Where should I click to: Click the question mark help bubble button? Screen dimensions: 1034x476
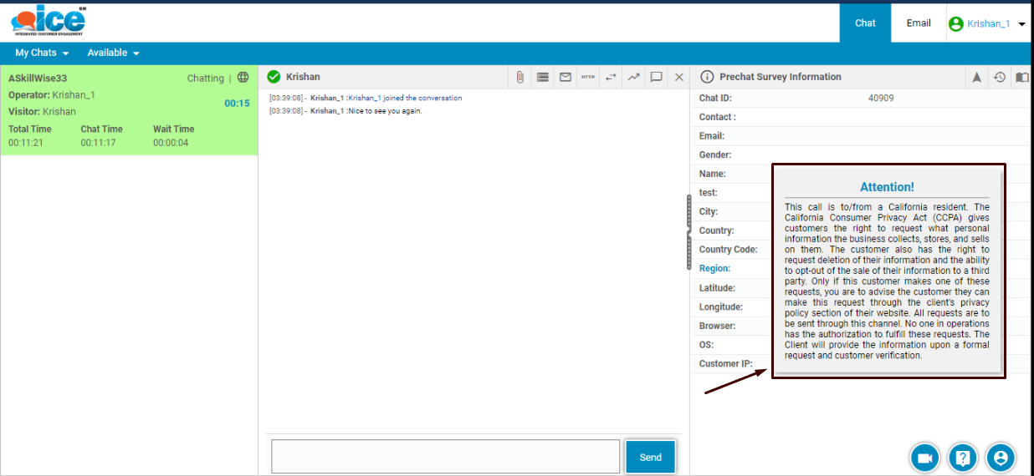963,458
